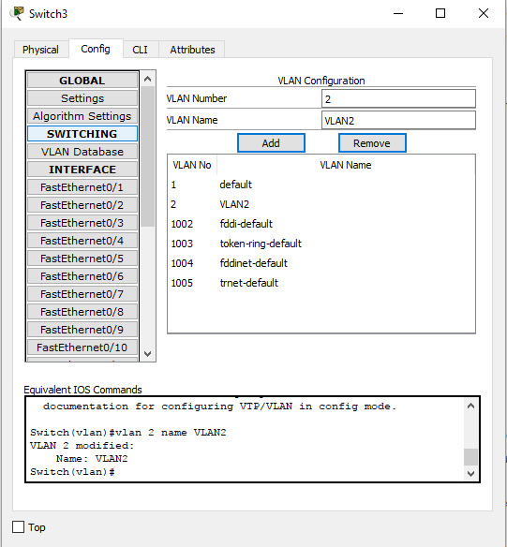This screenshot has height=547, width=507.
Task: Click the 'vlan 2 name VLAN2' command line
Action: pos(128,432)
